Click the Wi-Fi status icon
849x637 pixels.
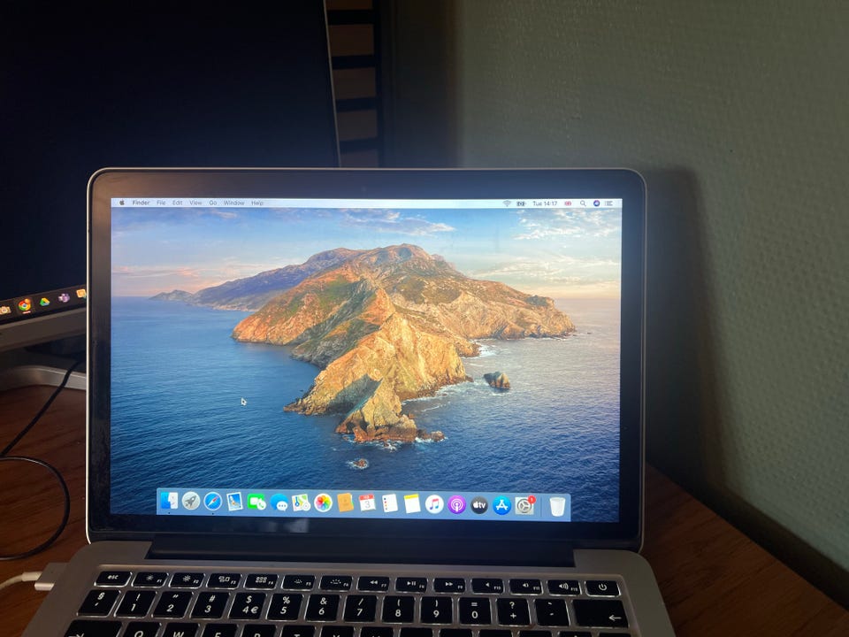point(507,203)
